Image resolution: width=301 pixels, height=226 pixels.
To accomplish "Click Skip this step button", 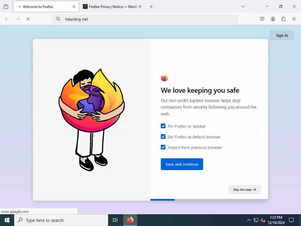I will (x=245, y=190).
